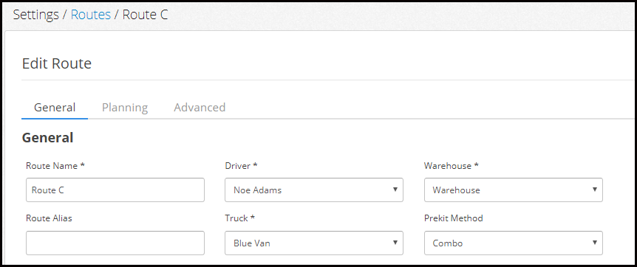Switch to the General tab

[55, 108]
